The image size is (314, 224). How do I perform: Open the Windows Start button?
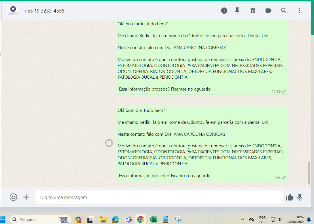point(3,219)
